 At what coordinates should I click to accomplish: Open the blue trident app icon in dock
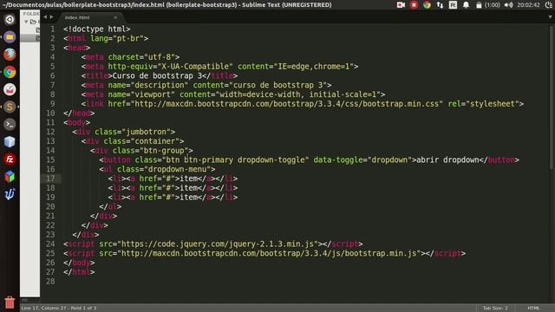pos(10,194)
